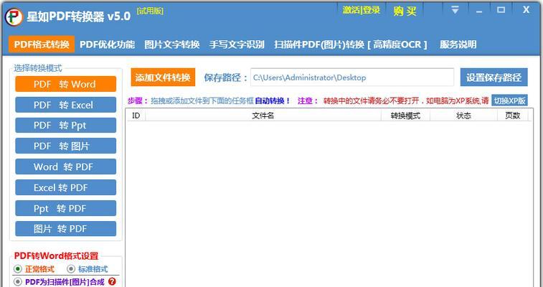Choose Ppt 转 PDF mode
Viewport: 543px width, 287px height.
[x=65, y=208]
